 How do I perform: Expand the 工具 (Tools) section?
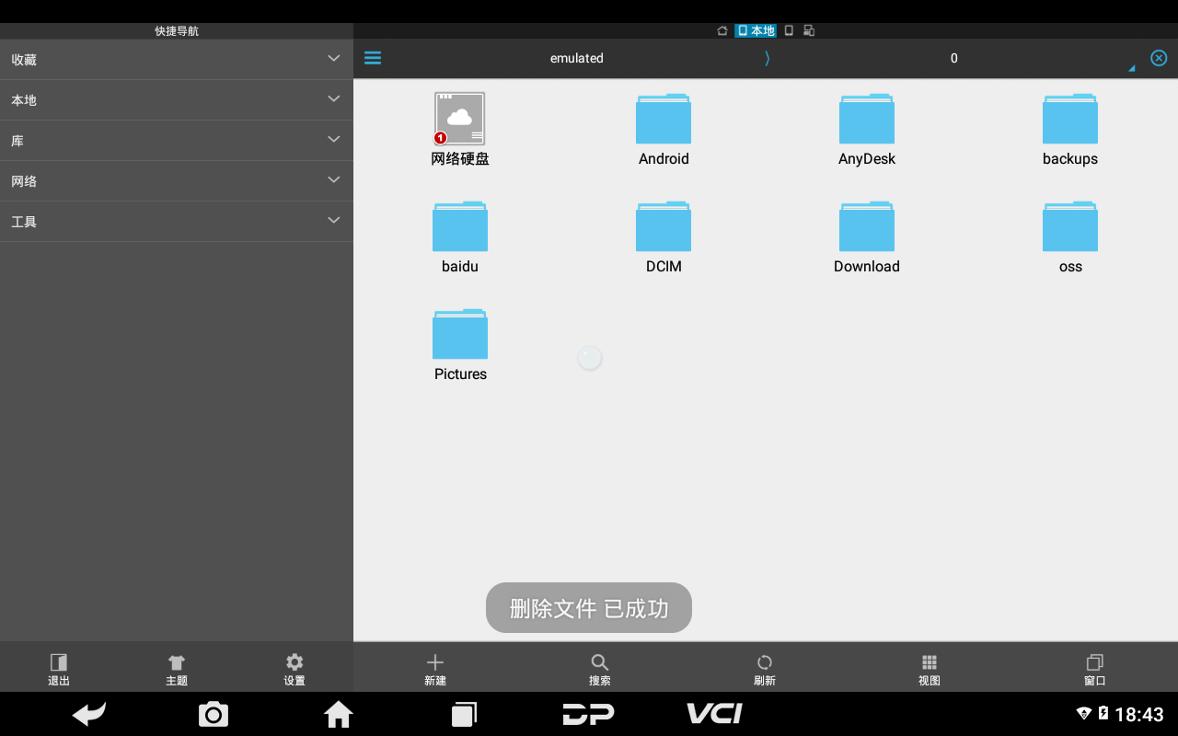(x=177, y=221)
